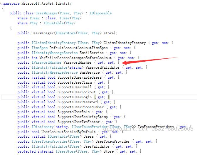Click the SupportsUserTwoFactor property

pyautogui.click(x=78, y=122)
